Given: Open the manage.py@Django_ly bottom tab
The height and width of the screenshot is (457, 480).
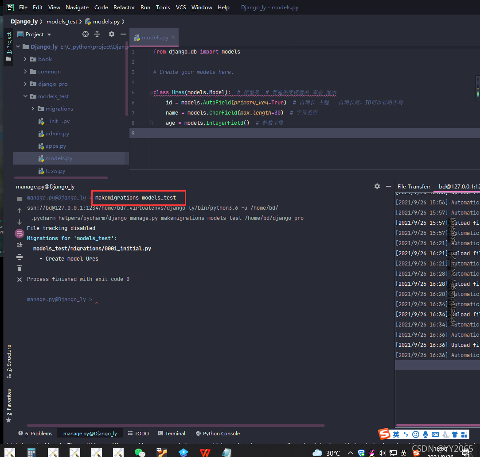Looking at the screenshot, I should [90, 434].
